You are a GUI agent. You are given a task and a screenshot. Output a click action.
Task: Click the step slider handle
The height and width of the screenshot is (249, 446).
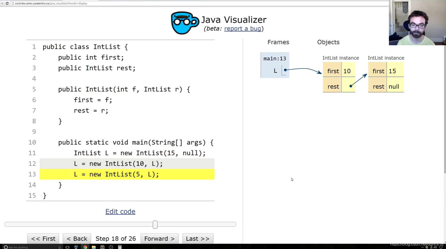[x=155, y=224]
